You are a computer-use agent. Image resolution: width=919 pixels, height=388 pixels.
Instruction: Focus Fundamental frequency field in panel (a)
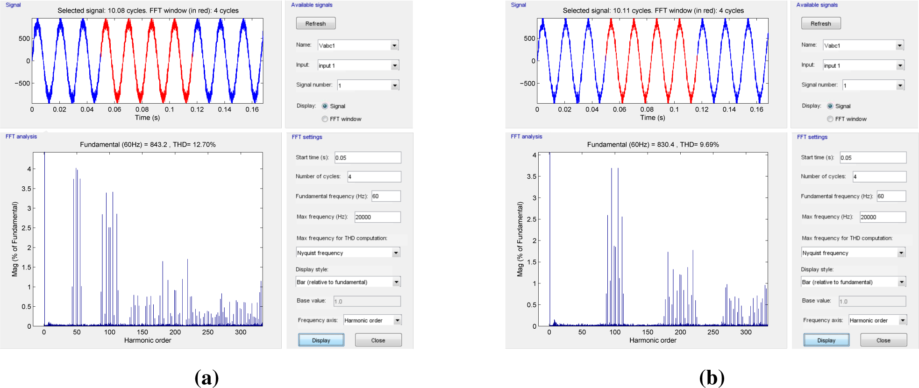pyautogui.click(x=385, y=196)
